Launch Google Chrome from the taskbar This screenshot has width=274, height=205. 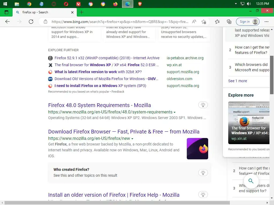tap(29, 4)
